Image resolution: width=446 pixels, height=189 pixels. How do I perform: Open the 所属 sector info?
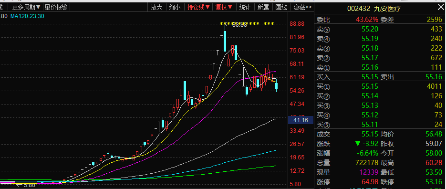pyautogui.click(x=263, y=7)
